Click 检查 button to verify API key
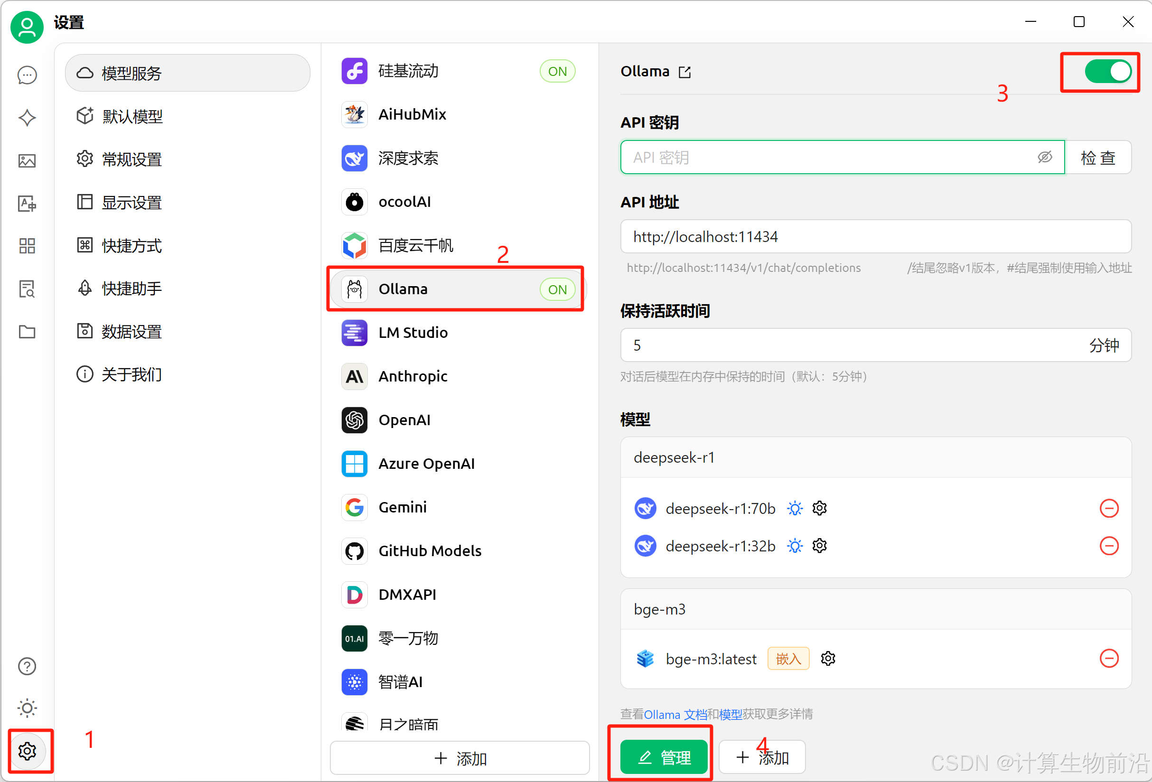Image resolution: width=1152 pixels, height=782 pixels. pyautogui.click(x=1098, y=157)
